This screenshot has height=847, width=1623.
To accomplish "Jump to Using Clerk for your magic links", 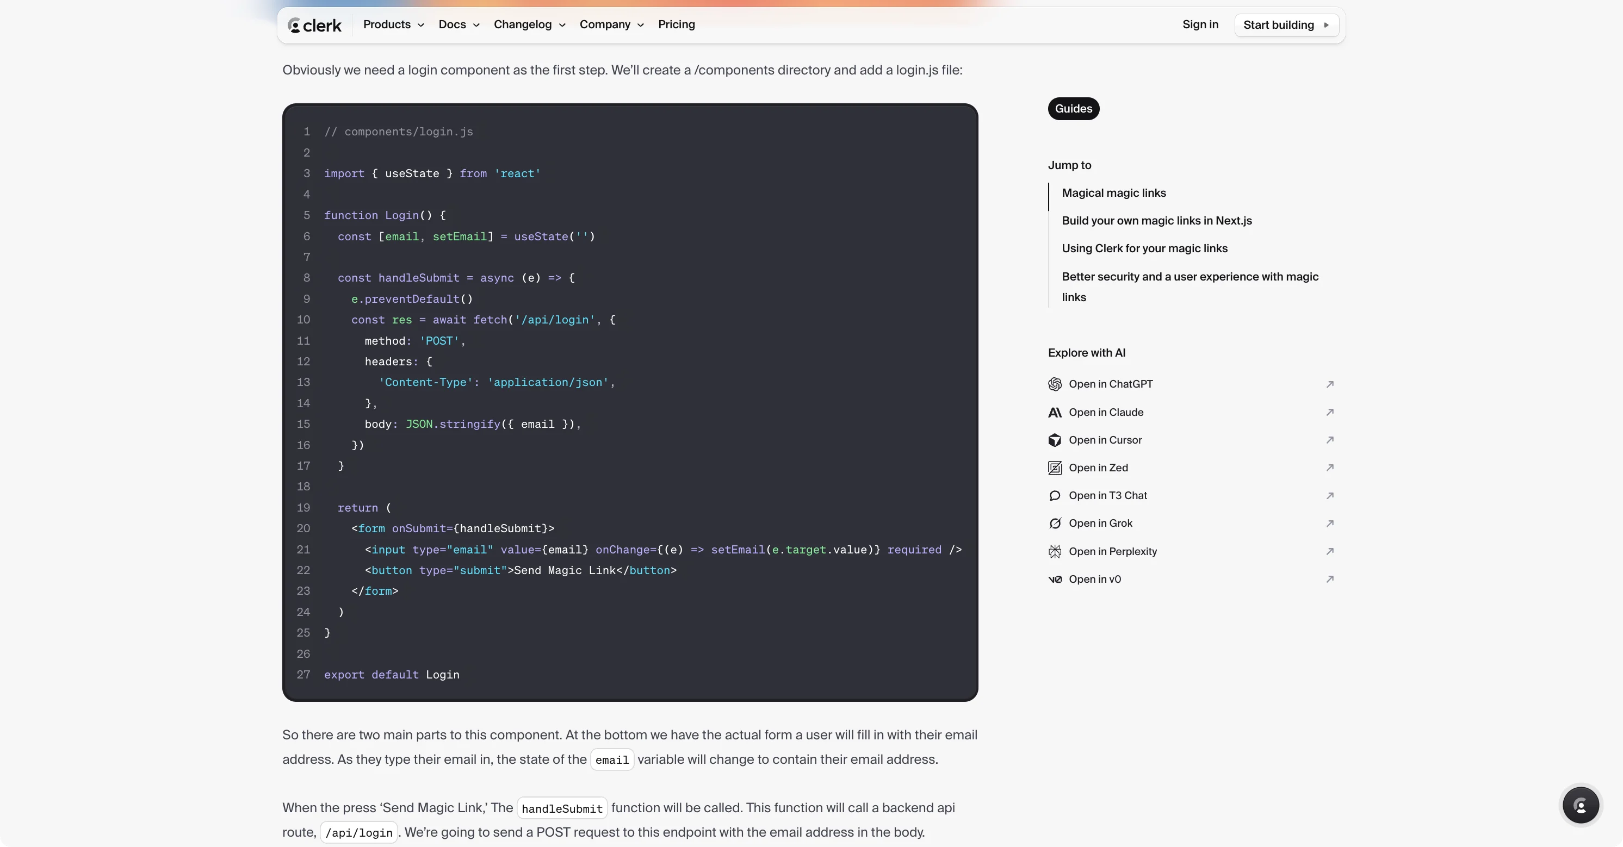I will click(1144, 249).
